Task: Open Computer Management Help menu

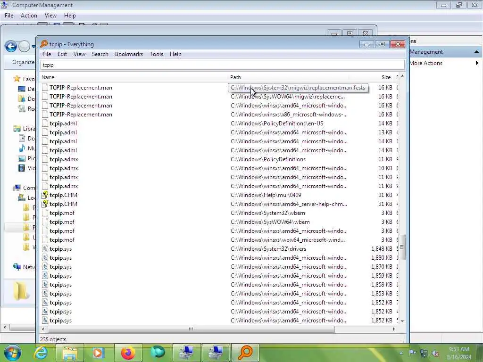Action: pos(70,16)
